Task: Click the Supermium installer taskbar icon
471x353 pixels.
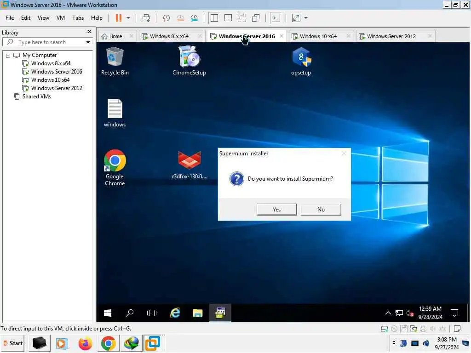Action: (x=220, y=313)
